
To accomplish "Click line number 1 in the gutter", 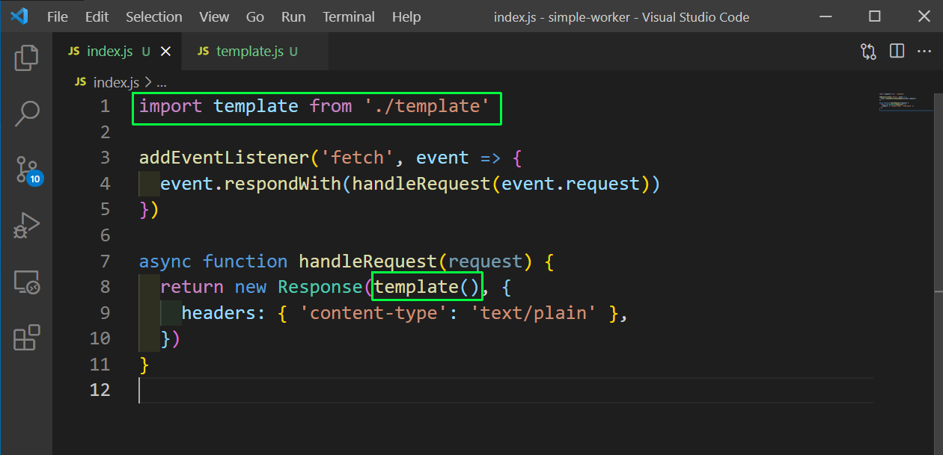I will (x=104, y=106).
